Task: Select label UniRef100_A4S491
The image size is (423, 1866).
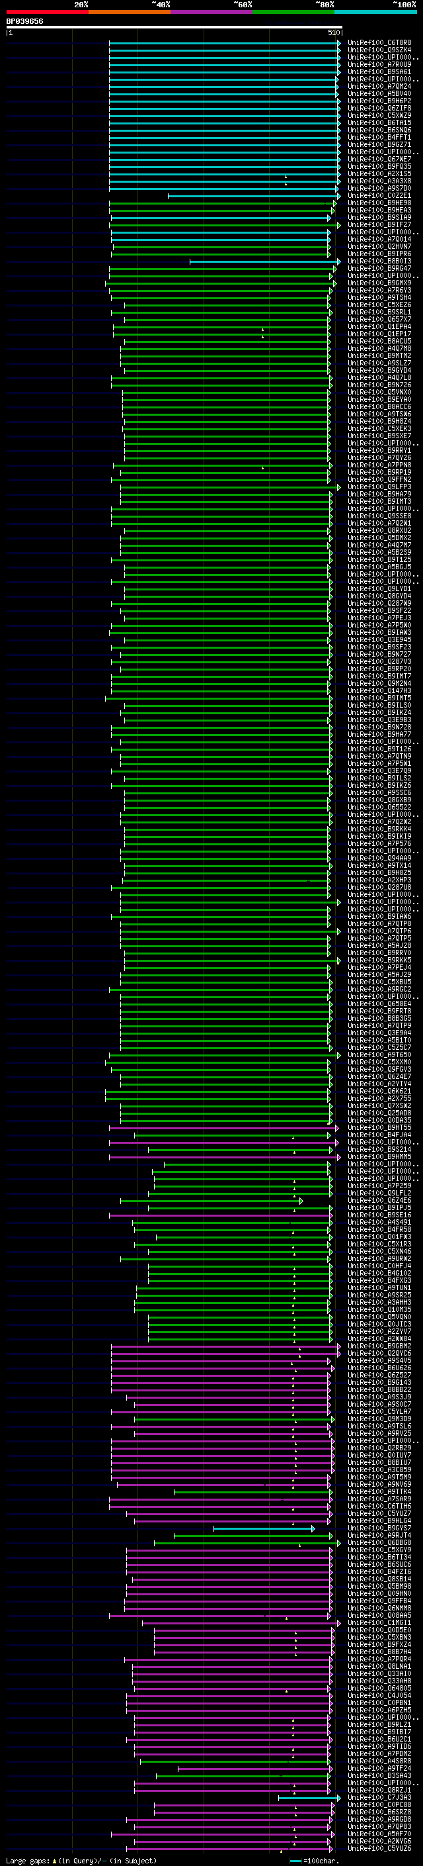Action: click(x=379, y=1222)
